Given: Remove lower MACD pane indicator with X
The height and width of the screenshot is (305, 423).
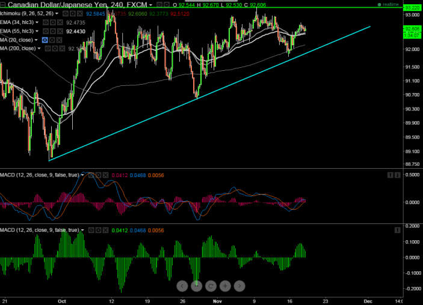Looking at the screenshot, I should pos(105,230).
